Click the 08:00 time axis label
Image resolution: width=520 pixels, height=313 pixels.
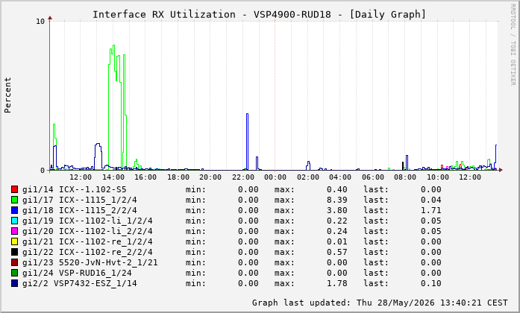click(405, 177)
